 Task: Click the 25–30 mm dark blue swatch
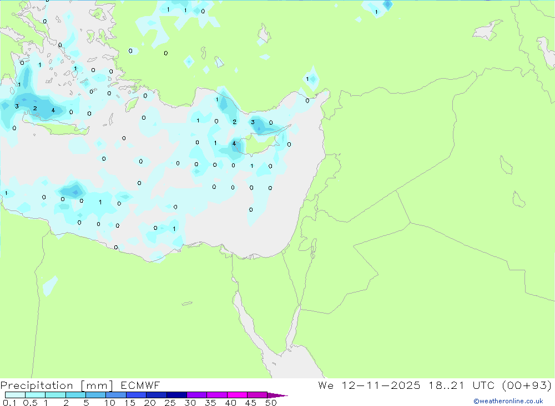[x=176, y=395]
